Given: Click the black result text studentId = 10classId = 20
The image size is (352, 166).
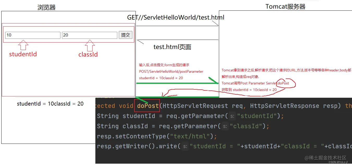Looking at the screenshot, I should [x=50, y=104].
